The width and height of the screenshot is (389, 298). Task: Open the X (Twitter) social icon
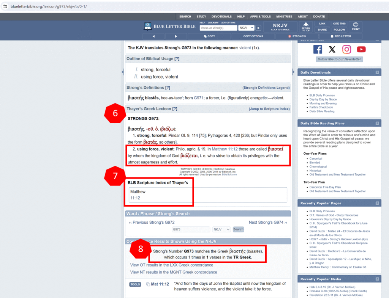click(x=332, y=49)
